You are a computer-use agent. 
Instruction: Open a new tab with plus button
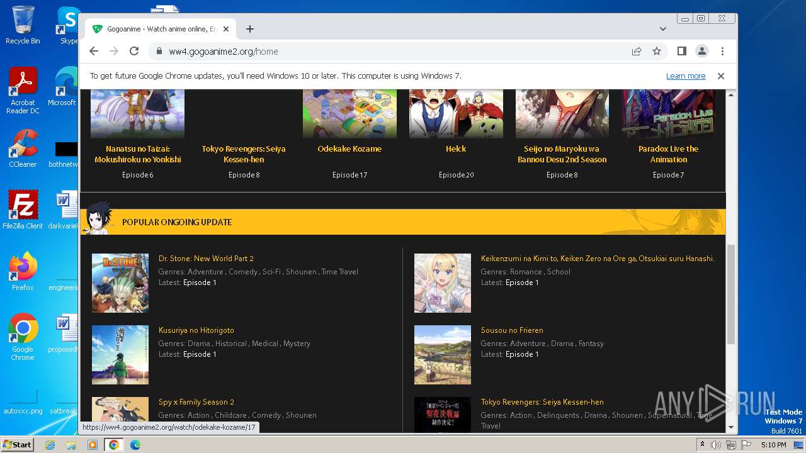click(250, 29)
